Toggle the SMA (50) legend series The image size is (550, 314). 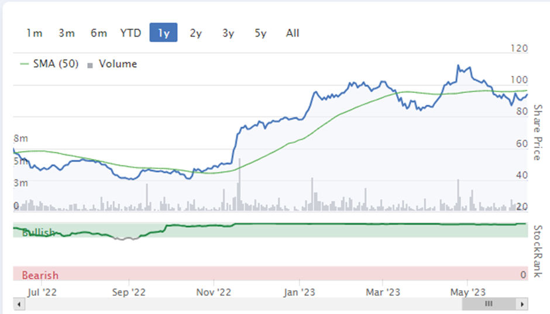(50, 64)
